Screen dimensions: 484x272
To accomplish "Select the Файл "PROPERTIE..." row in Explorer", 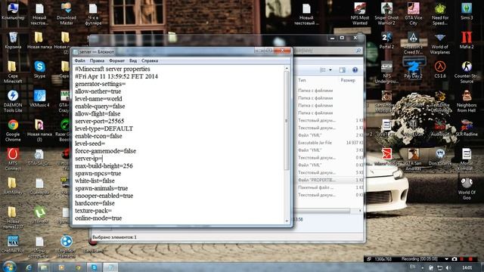I will tap(330, 180).
